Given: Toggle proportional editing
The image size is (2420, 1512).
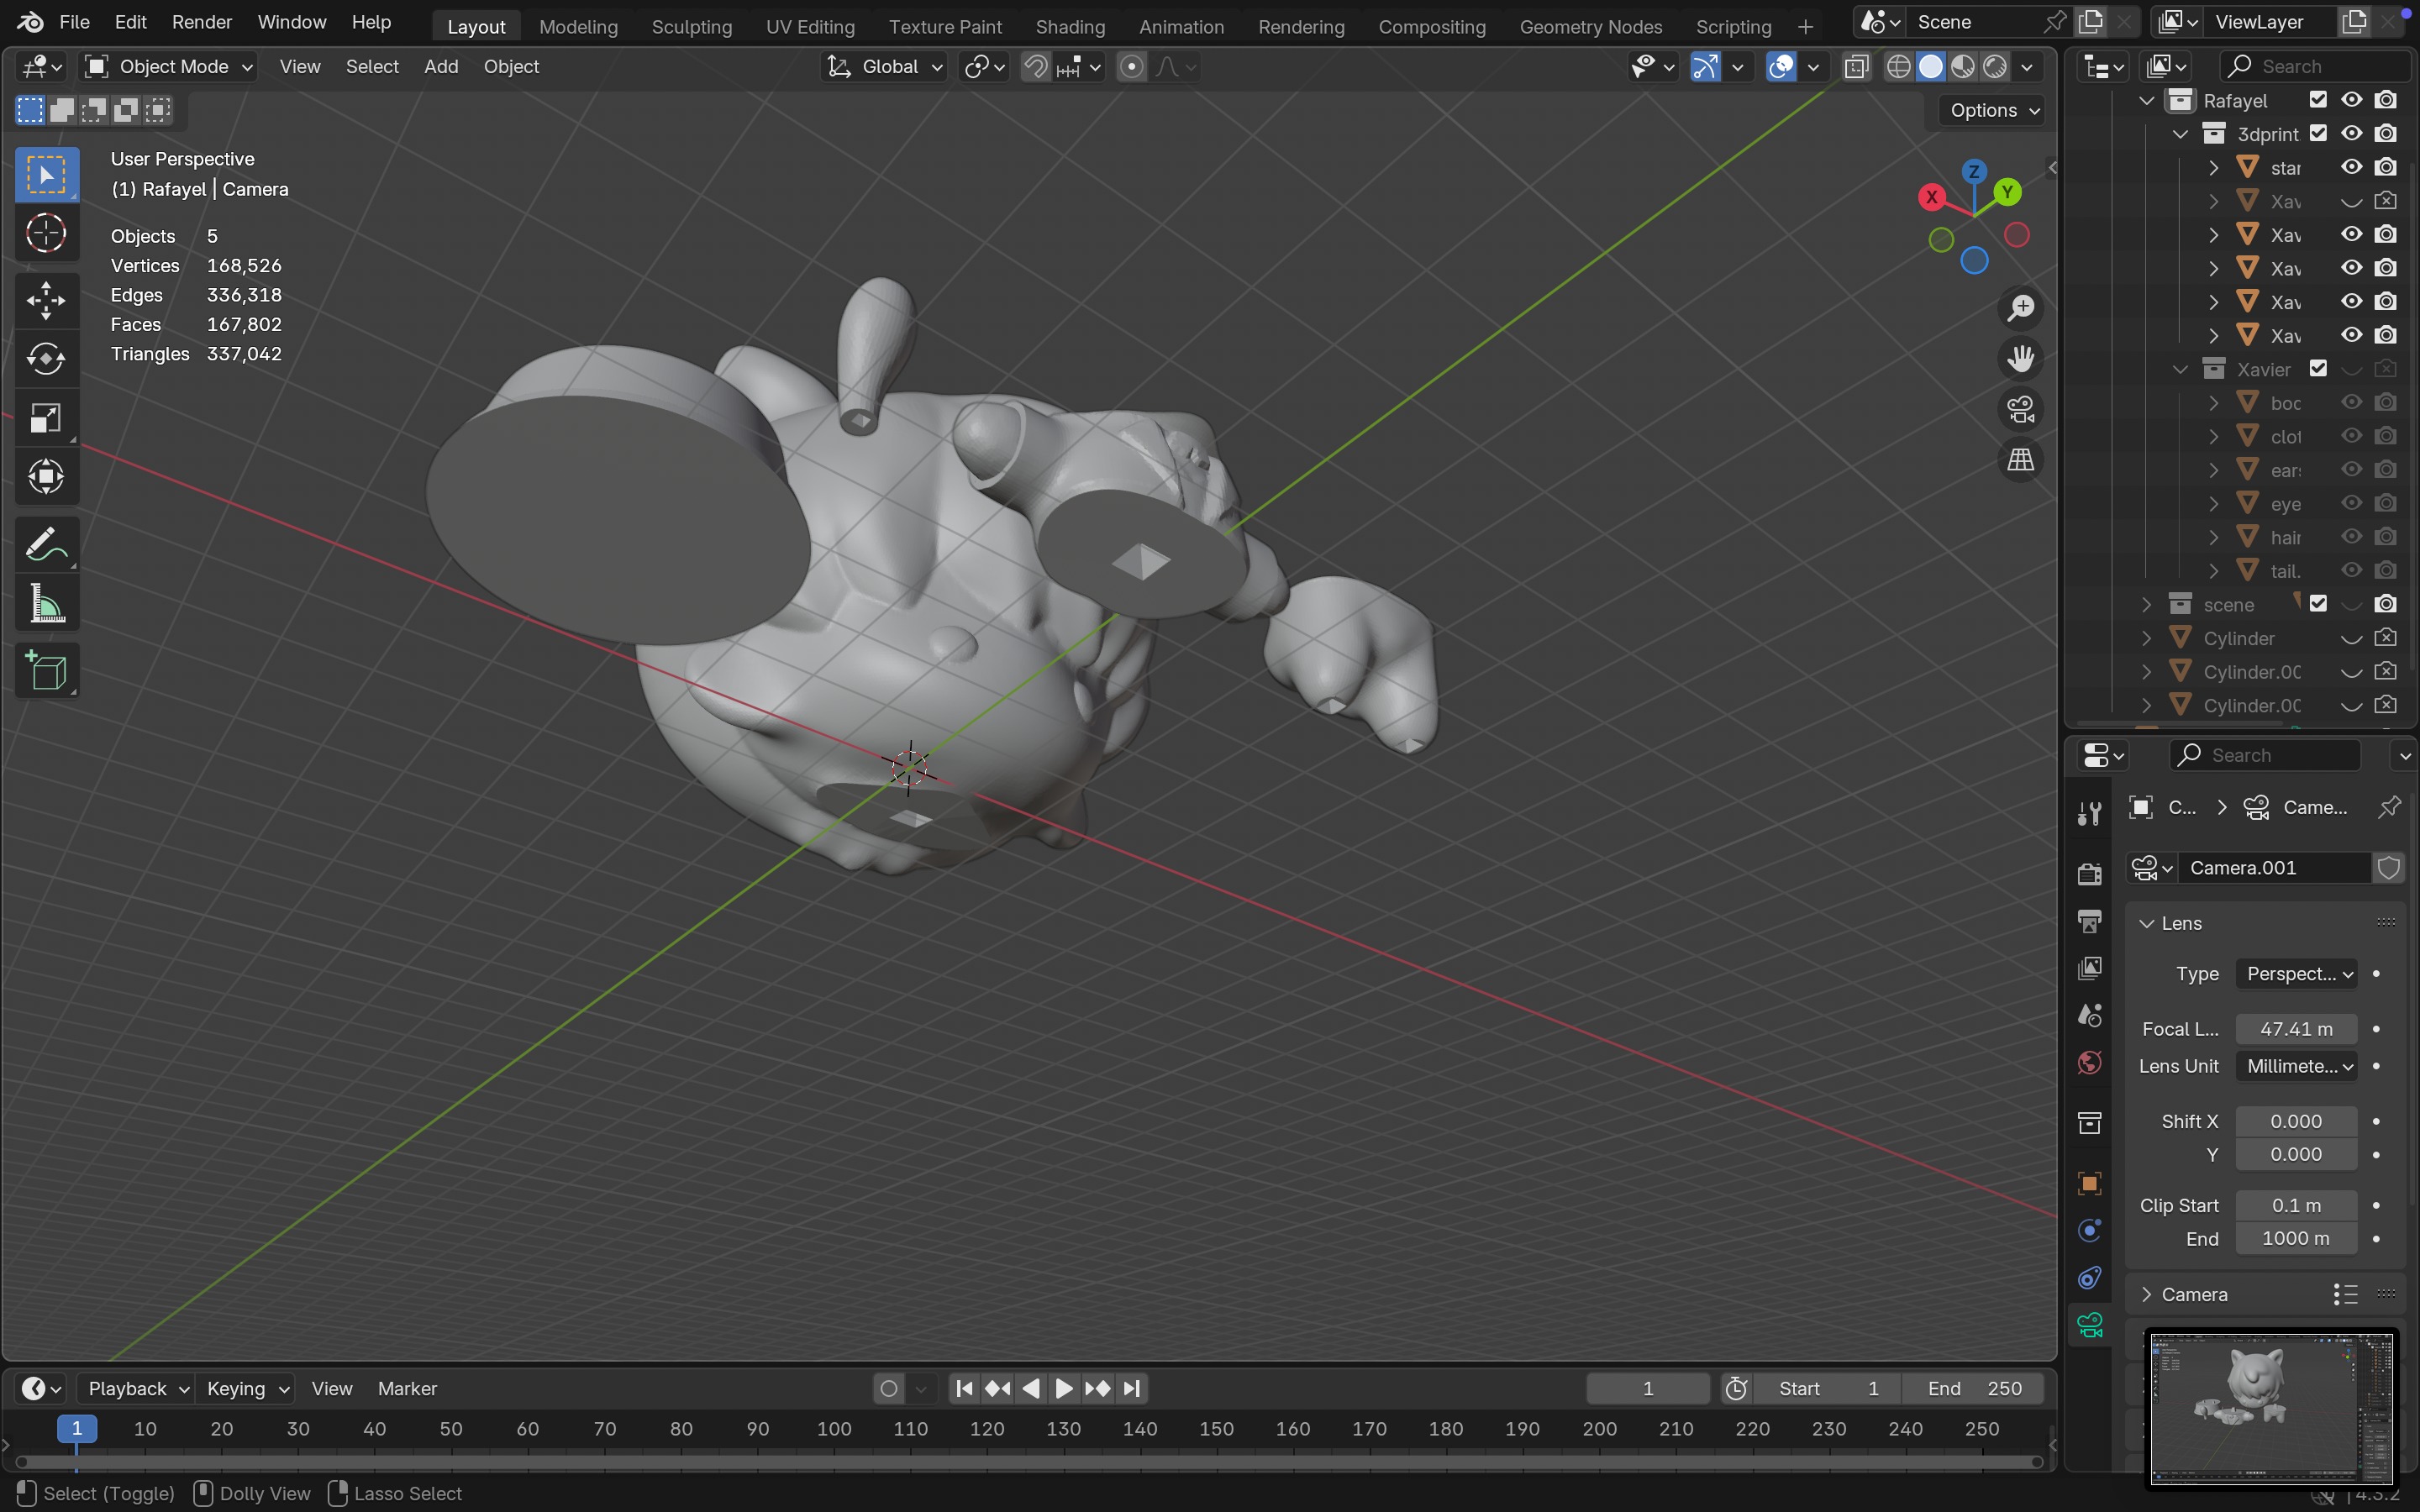Looking at the screenshot, I should pos(1132,67).
